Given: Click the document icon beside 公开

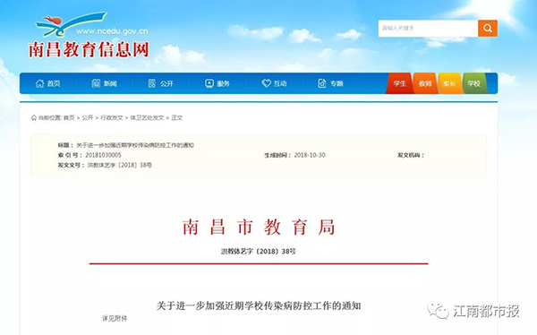Looking at the screenshot, I should tap(152, 83).
